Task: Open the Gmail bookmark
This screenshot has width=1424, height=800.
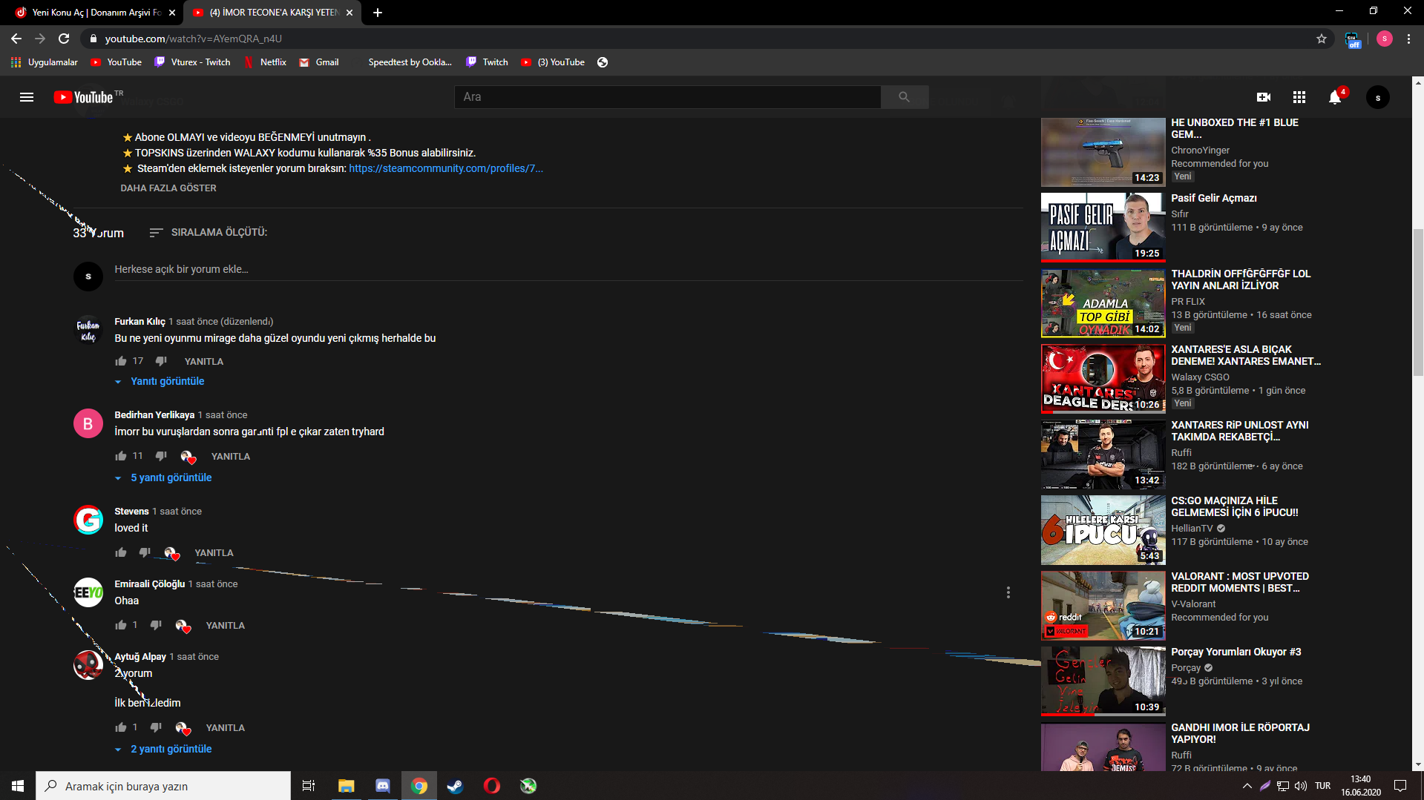Action: [319, 62]
